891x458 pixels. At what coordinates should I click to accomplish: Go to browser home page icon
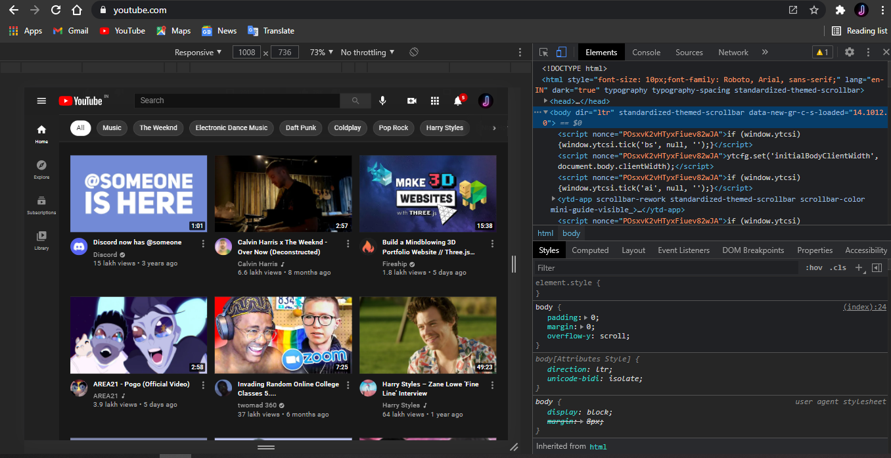[x=77, y=10]
